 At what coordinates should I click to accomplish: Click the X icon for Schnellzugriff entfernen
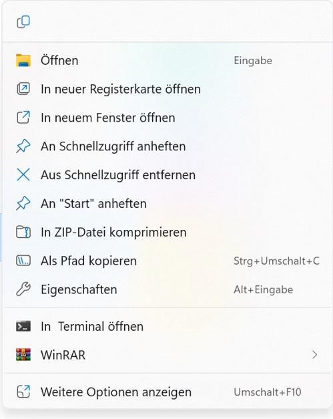coord(23,175)
